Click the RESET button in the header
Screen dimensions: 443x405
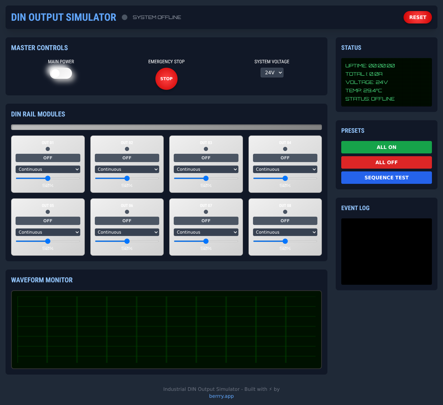click(417, 17)
